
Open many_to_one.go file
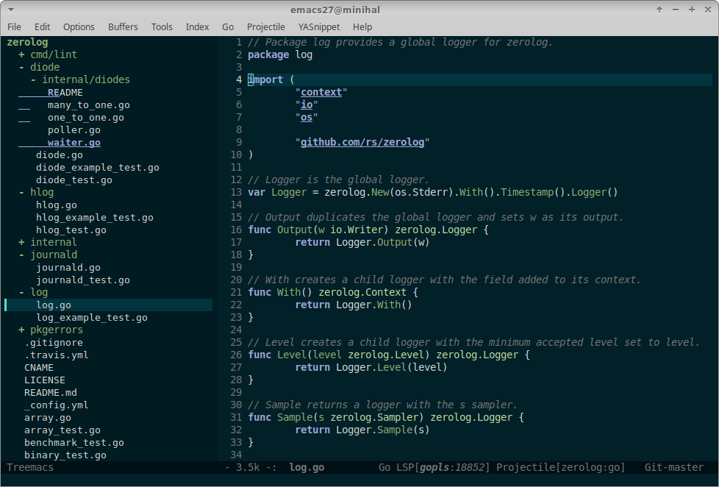88,104
